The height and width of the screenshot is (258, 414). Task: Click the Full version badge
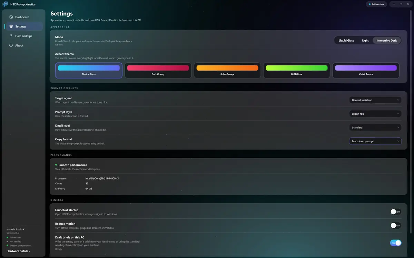[376, 4]
